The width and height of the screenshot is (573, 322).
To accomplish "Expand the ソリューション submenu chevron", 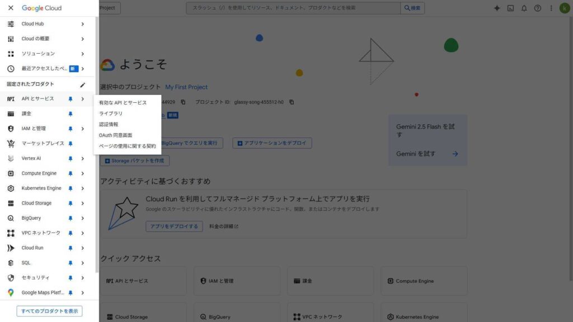I will (x=83, y=54).
